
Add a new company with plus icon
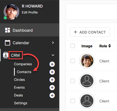52,64
